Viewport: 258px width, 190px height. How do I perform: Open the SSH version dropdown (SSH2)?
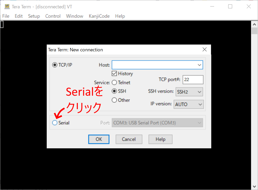point(189,92)
